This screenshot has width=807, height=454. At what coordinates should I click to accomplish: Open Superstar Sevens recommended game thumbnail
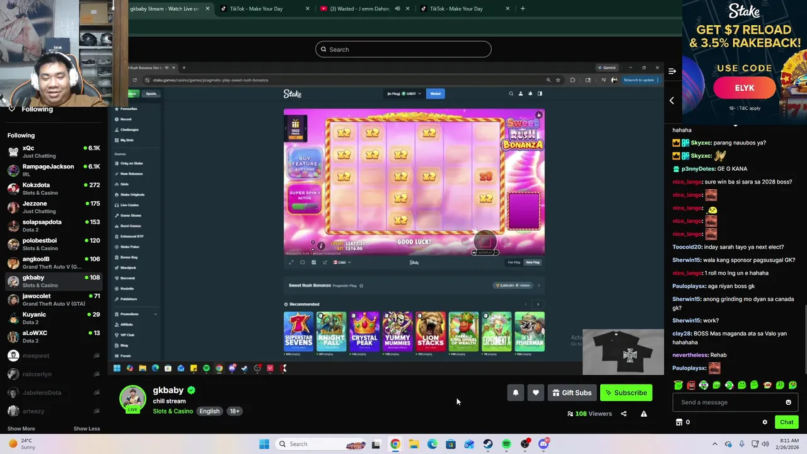point(298,332)
